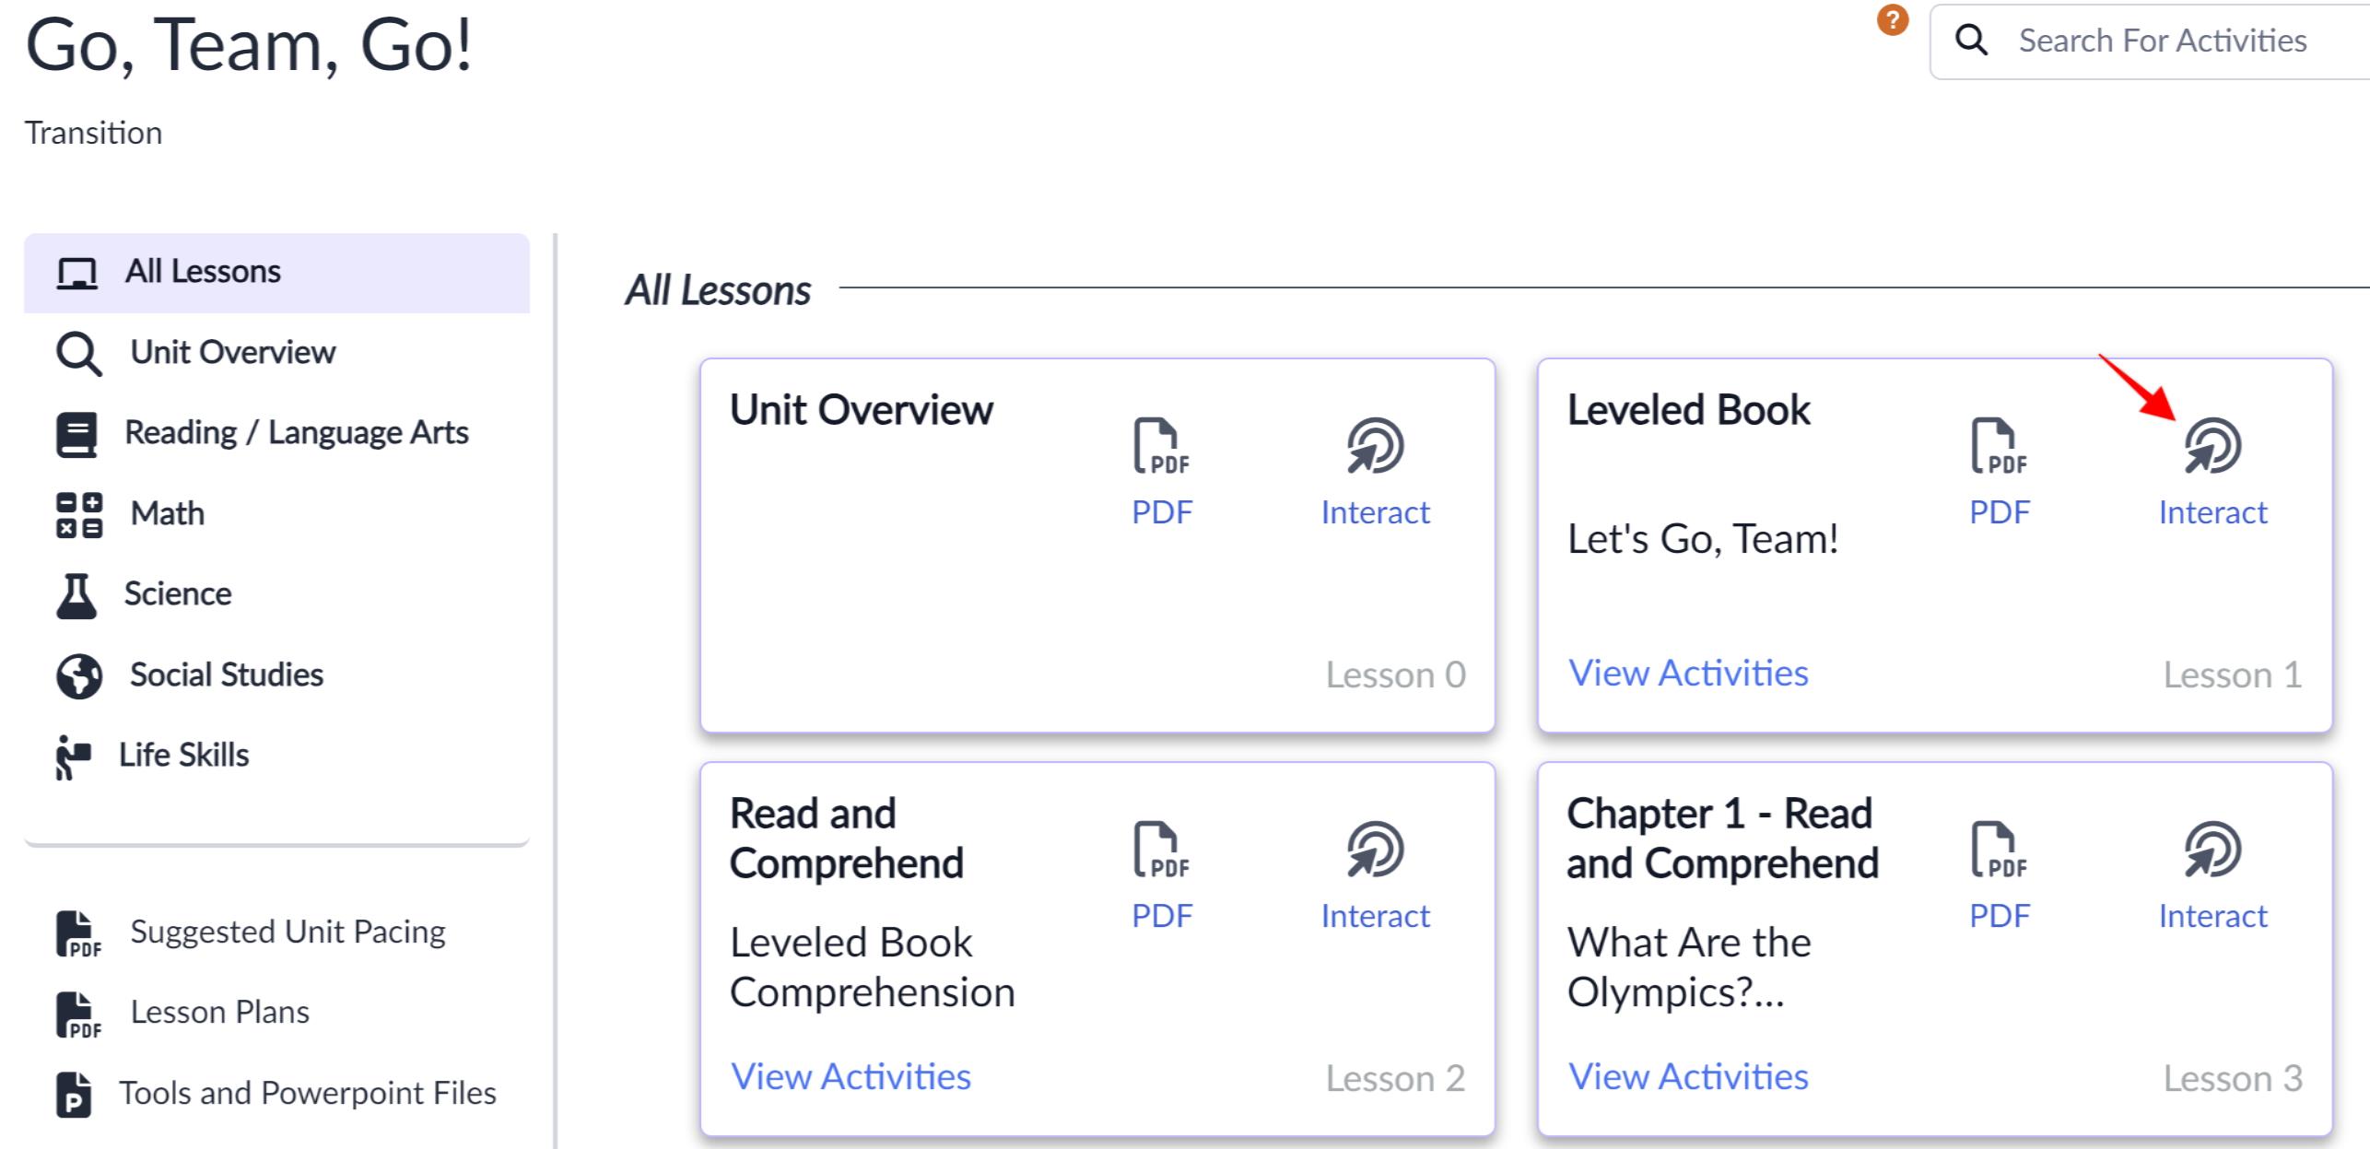Launch Interact icon on Unit Overview card

click(1375, 446)
